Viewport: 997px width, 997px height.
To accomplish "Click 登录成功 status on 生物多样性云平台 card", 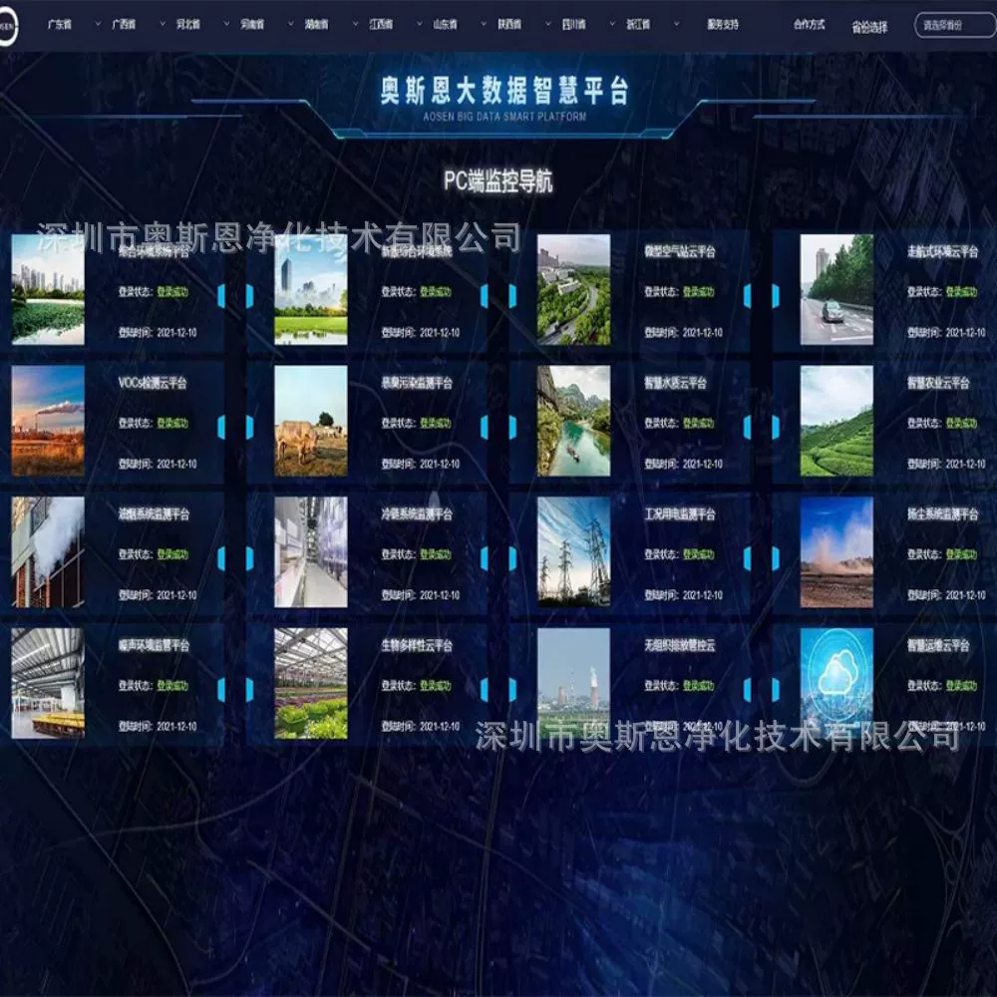I will pyautogui.click(x=437, y=683).
